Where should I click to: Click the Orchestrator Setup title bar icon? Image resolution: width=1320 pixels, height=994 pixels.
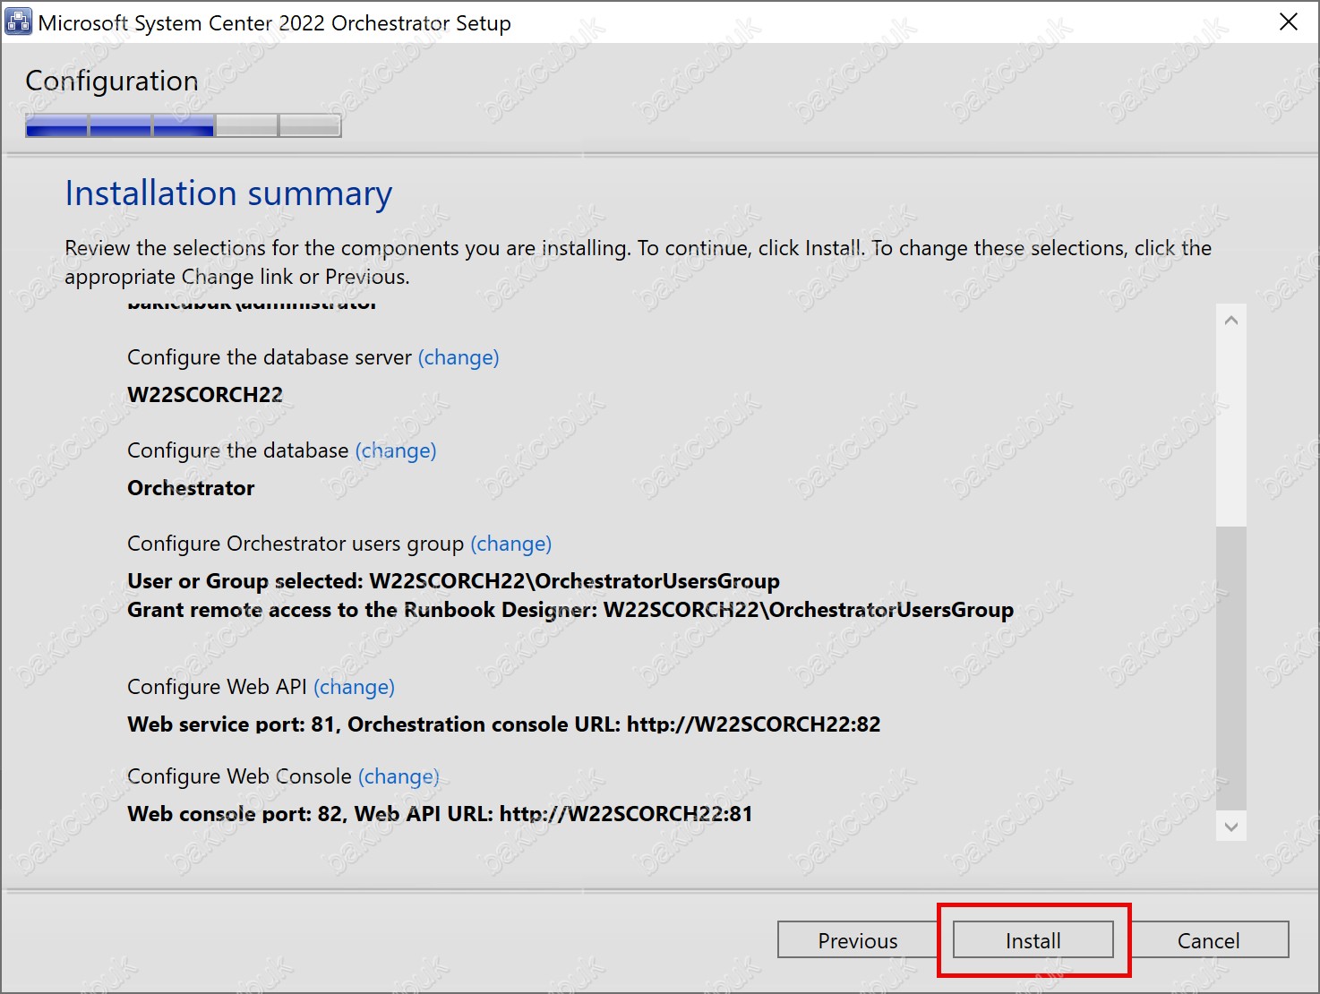[18, 21]
